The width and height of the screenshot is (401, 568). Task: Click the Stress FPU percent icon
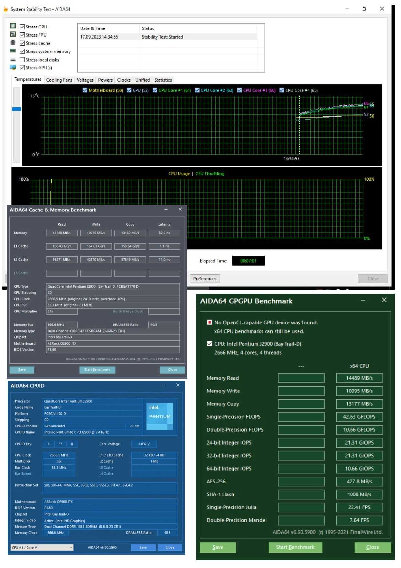pos(13,34)
